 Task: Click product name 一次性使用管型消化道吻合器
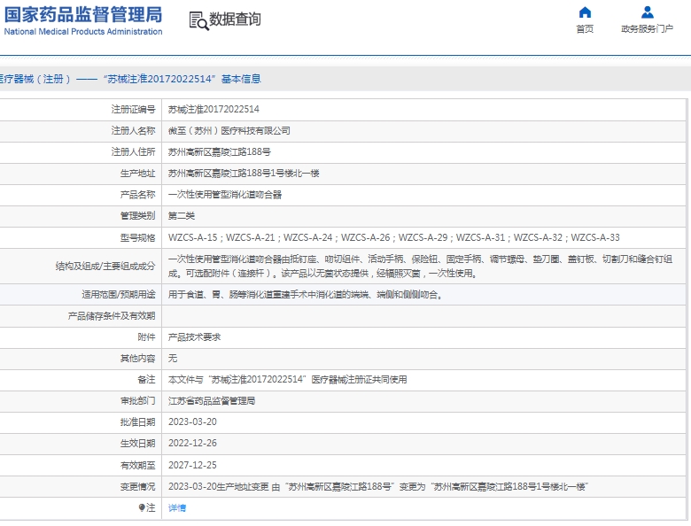(225, 195)
